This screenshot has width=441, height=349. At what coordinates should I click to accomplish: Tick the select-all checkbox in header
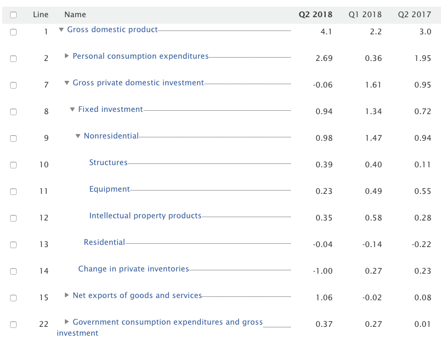click(13, 15)
